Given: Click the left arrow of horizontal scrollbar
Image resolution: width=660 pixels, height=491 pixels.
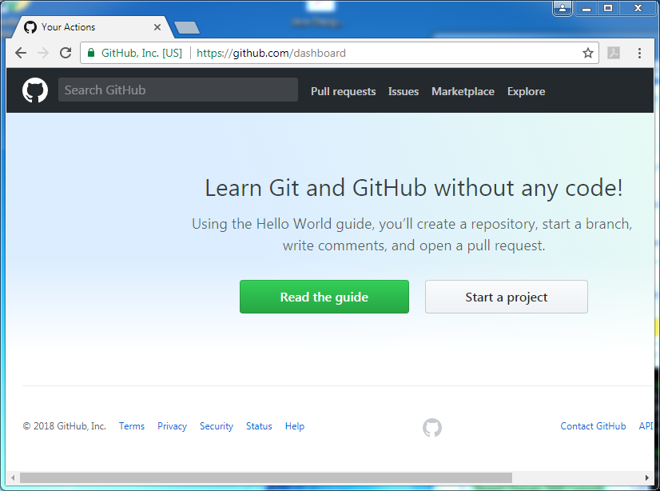Looking at the screenshot, I should (13, 477).
